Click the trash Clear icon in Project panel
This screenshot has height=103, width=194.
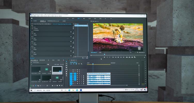tap(62, 85)
